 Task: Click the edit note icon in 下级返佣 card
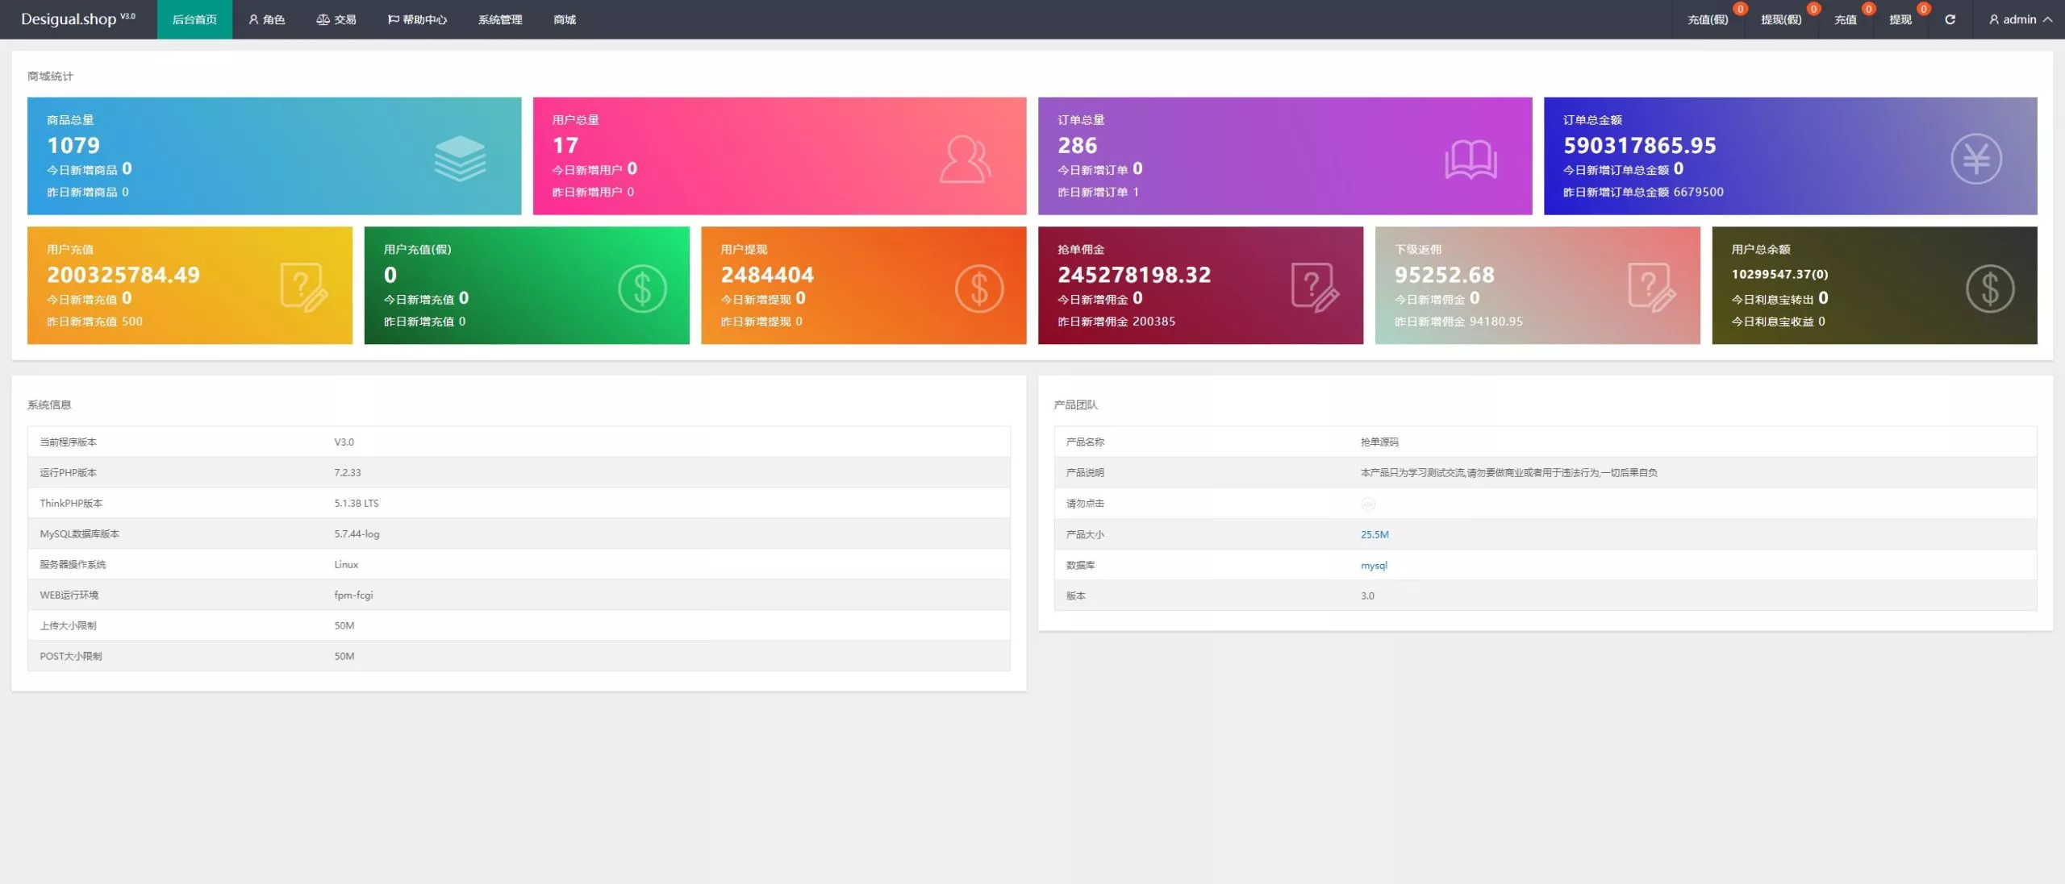coord(1651,288)
